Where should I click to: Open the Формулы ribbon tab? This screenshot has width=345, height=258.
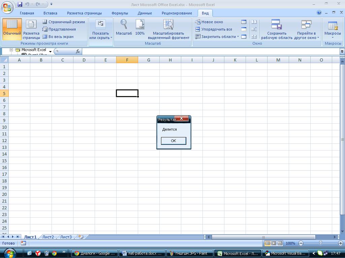point(120,13)
